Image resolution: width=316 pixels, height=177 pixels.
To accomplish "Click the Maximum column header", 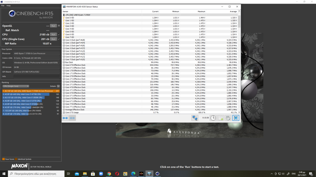I will [193, 12].
